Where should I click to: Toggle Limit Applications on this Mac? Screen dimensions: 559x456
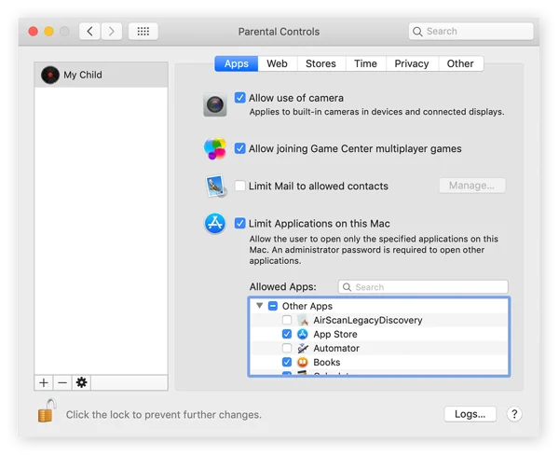tap(240, 224)
